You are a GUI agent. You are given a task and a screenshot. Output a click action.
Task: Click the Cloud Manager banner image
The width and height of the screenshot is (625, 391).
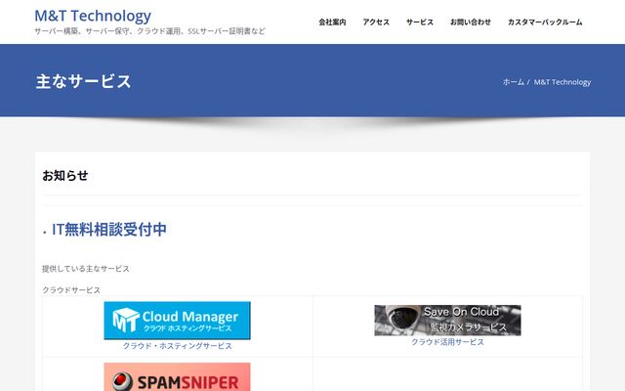pos(177,321)
